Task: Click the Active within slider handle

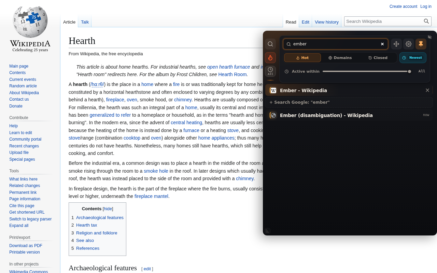Action: point(409,71)
